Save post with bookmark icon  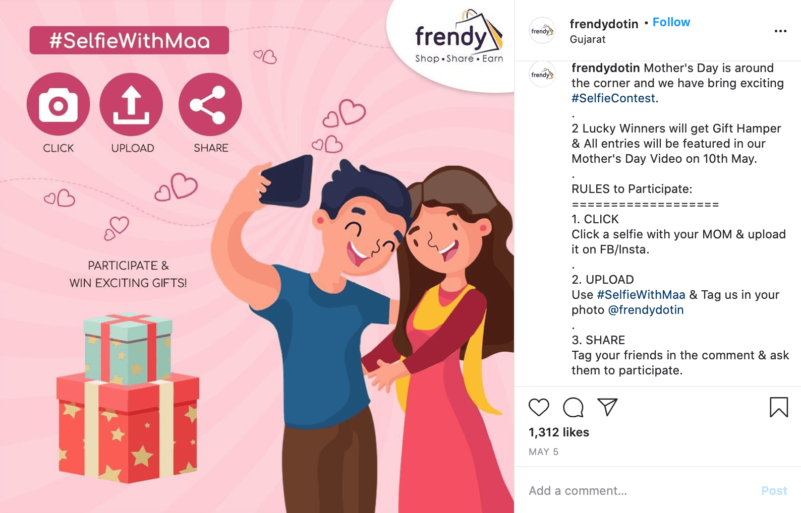(x=779, y=407)
